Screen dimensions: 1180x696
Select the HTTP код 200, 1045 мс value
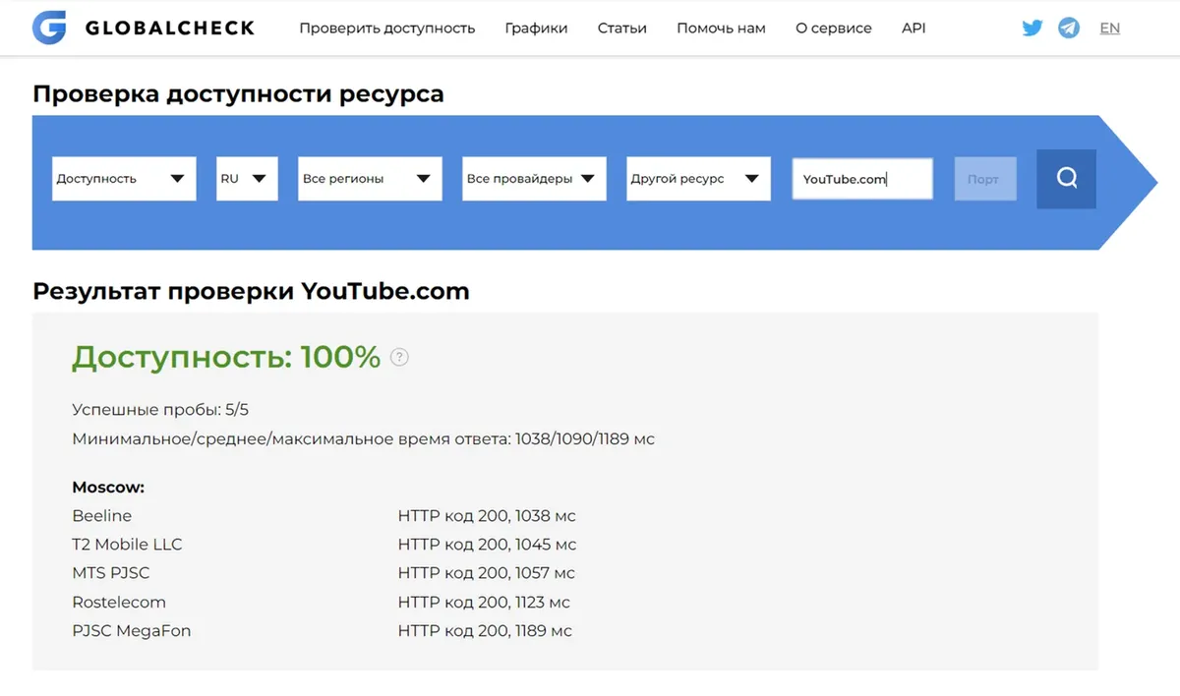pos(487,544)
